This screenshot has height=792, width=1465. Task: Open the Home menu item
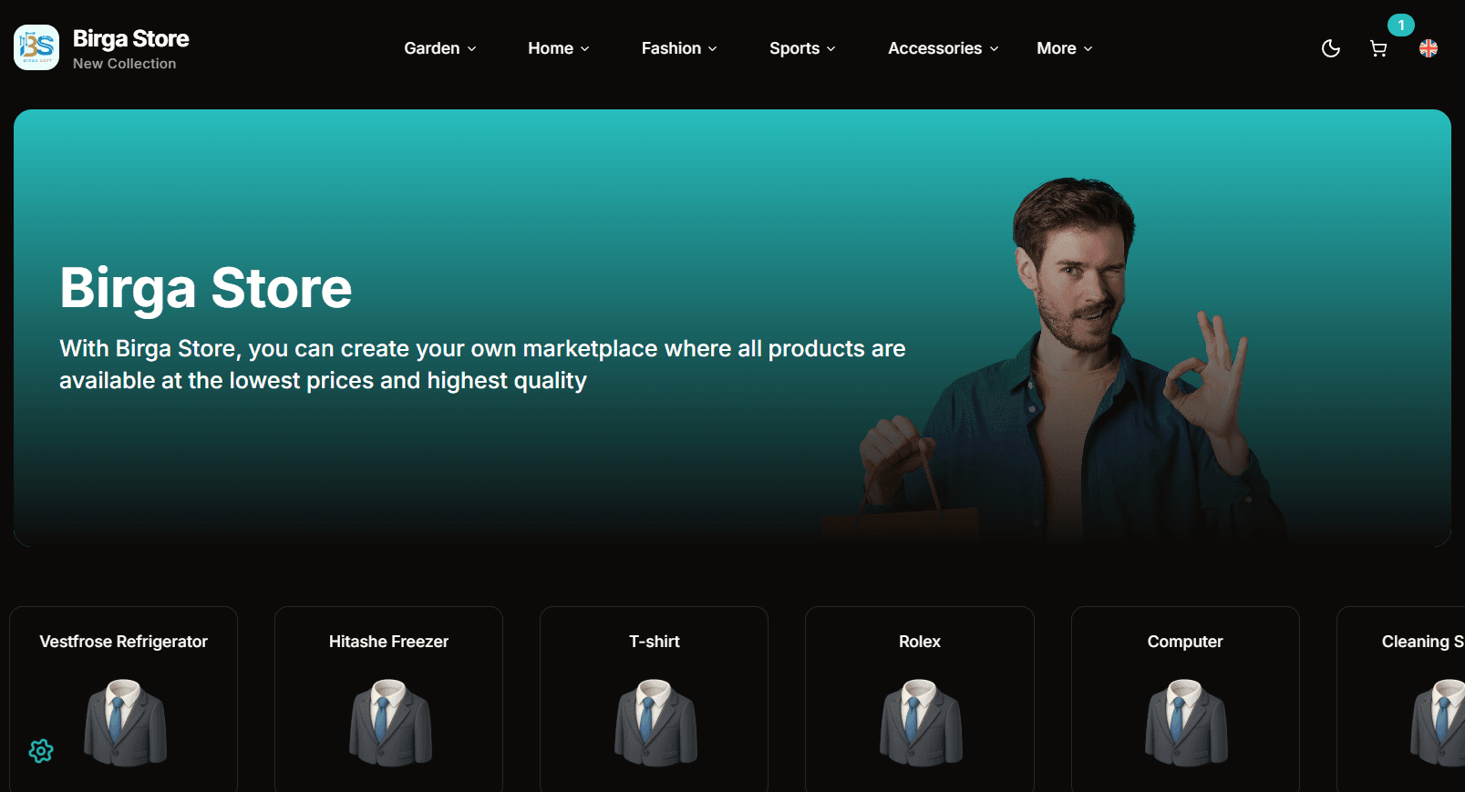tap(559, 48)
